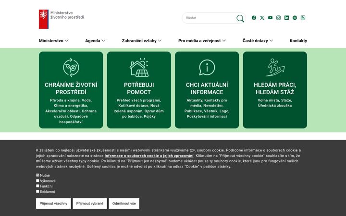
Task: Open the Zahraniční vztahy menu item
Action: pyautogui.click(x=139, y=41)
